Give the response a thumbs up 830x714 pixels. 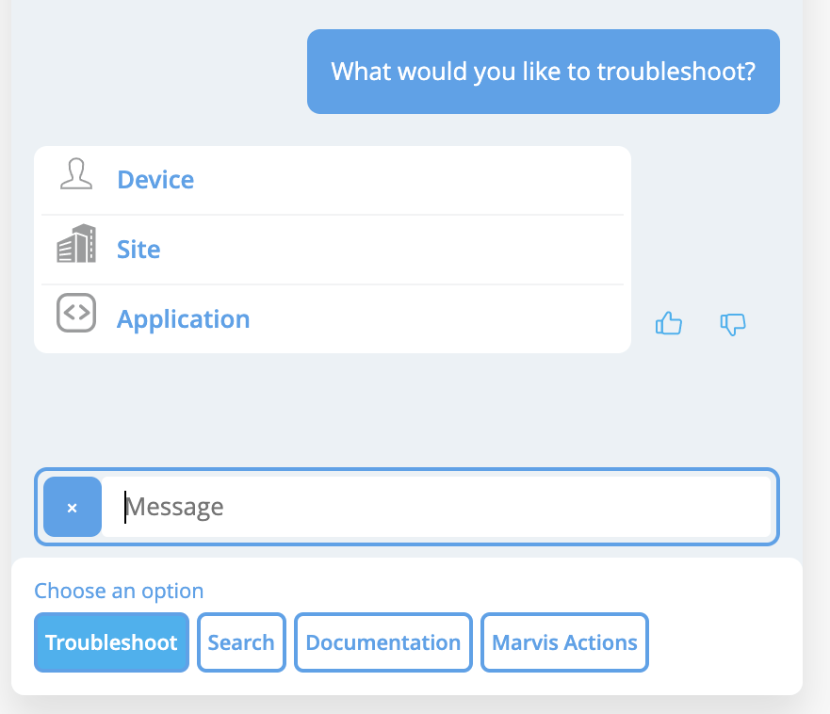[668, 324]
